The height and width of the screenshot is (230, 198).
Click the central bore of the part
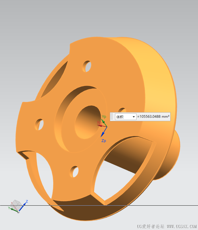[88, 122]
